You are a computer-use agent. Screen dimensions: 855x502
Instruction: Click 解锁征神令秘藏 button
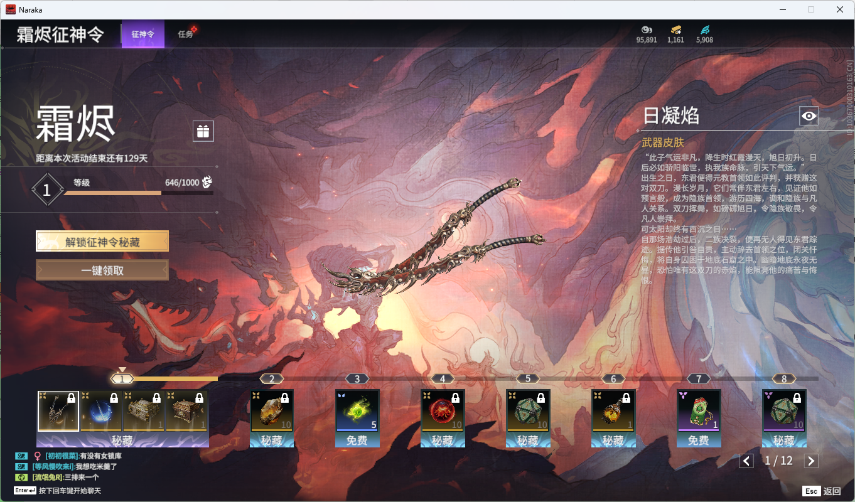[102, 242]
